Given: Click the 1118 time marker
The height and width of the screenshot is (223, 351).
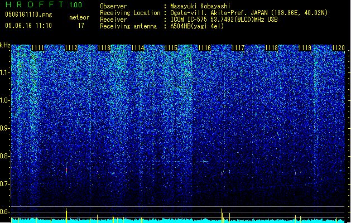Looking at the screenshot, I should tap(272, 48).
